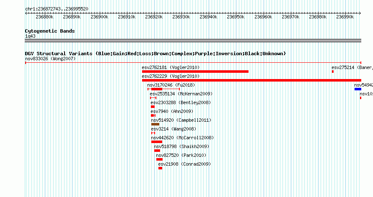Click ruler tick labeled 236940k
The image size is (373, 197).
pos(208,17)
